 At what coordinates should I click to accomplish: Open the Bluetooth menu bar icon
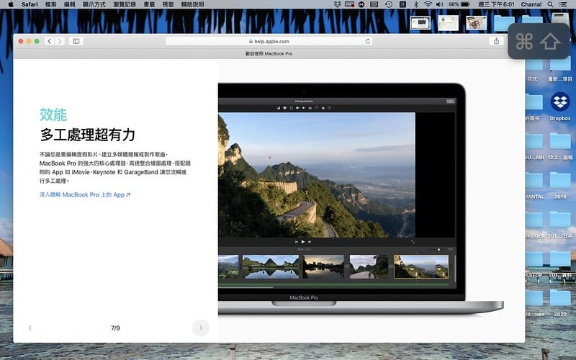point(416,4)
